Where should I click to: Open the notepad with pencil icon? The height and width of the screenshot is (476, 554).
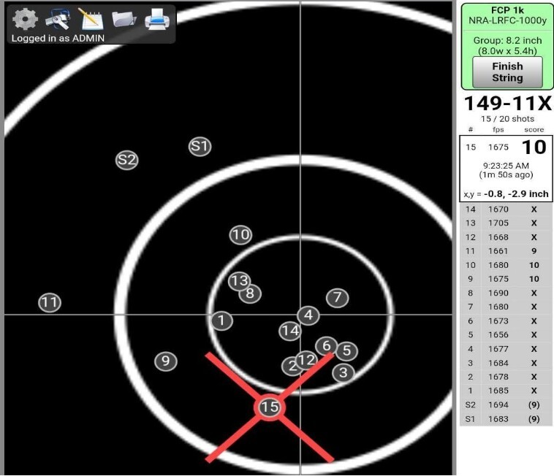[x=90, y=18]
